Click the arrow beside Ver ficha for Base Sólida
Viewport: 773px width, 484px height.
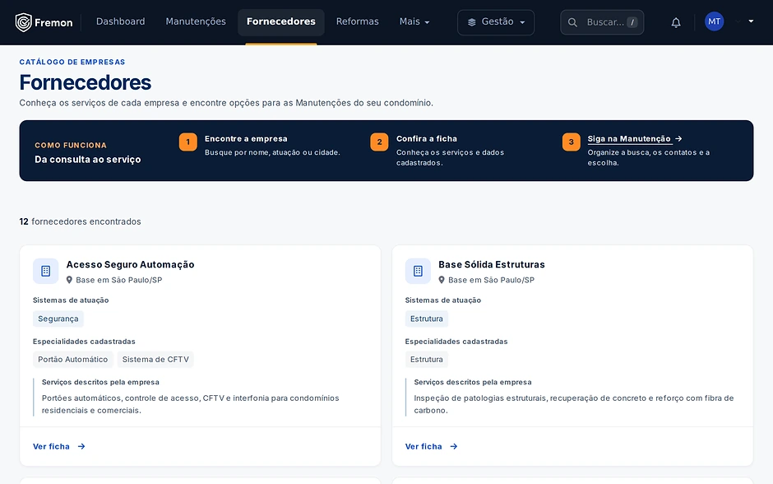click(454, 446)
